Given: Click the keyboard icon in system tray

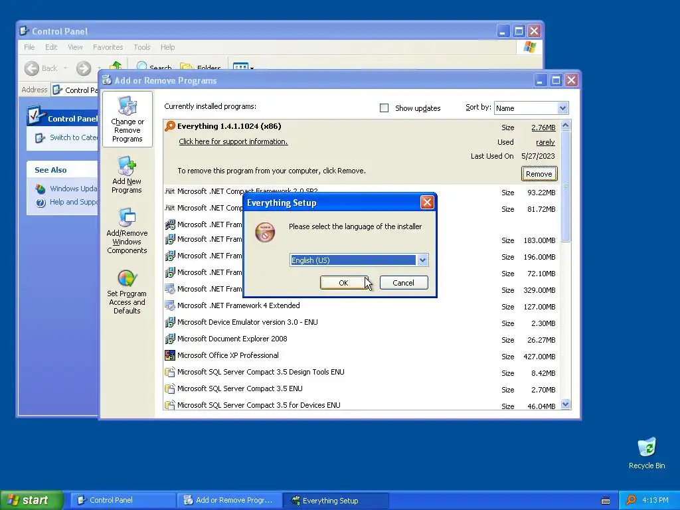Looking at the screenshot, I should click(x=606, y=501).
